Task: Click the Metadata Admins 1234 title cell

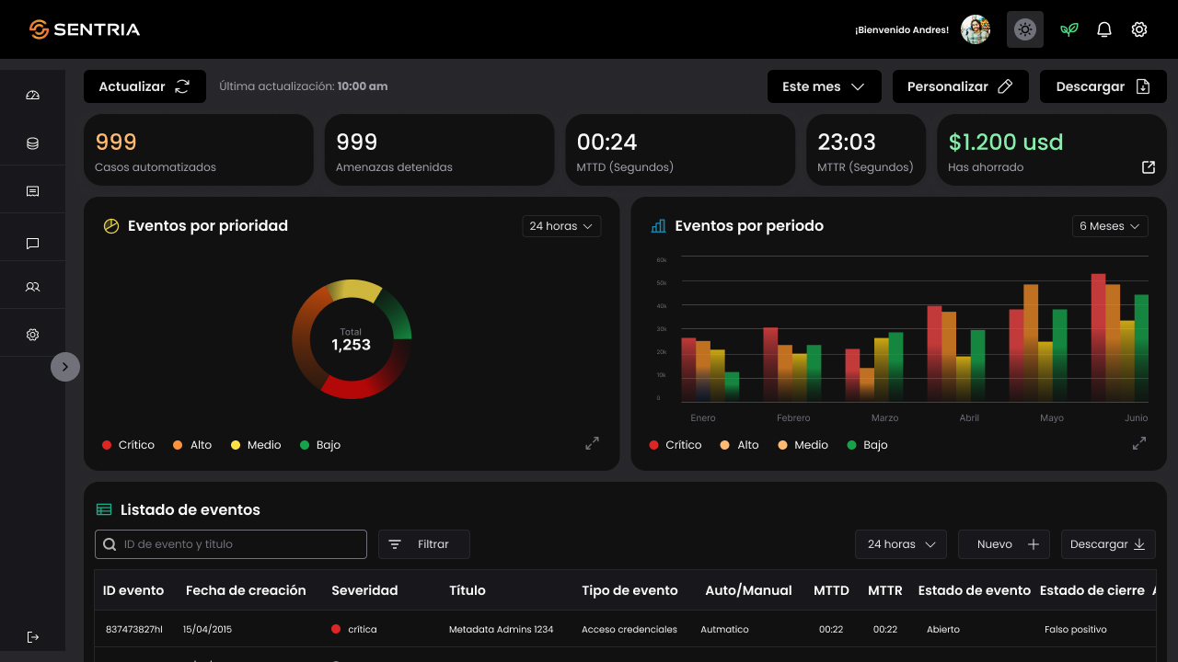Action: click(502, 630)
